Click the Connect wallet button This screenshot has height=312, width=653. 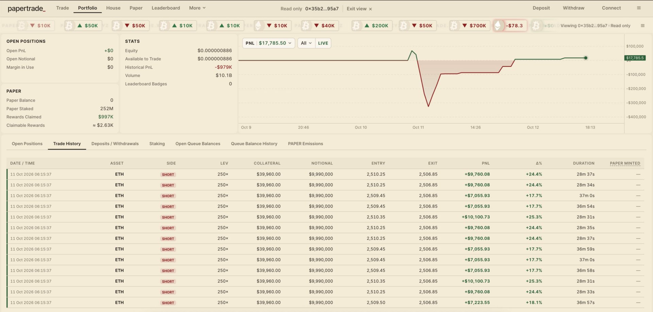(611, 8)
